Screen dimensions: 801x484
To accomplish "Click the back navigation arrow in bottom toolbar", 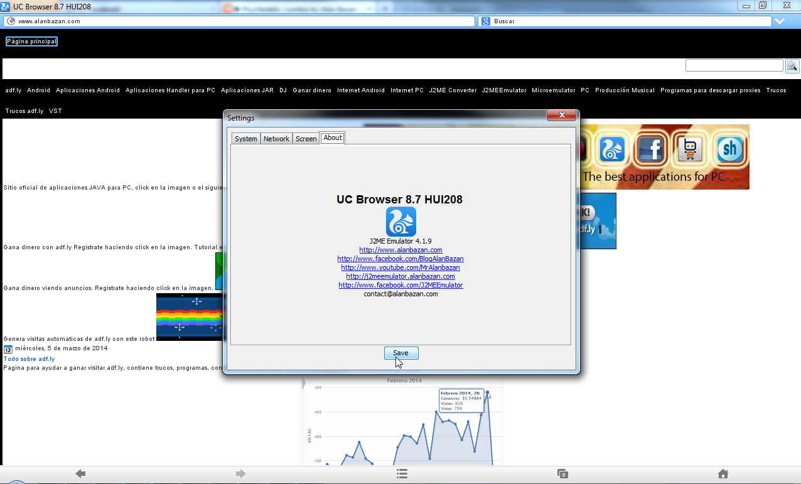I will click(80, 473).
